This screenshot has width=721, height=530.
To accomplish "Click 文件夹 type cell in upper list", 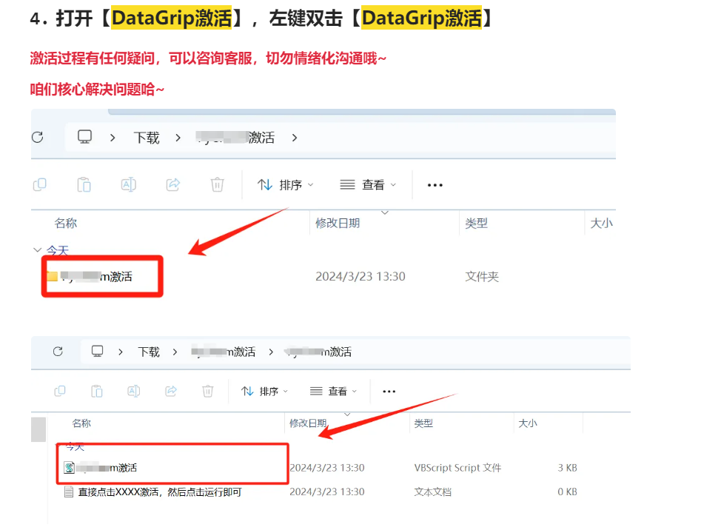I will (482, 276).
